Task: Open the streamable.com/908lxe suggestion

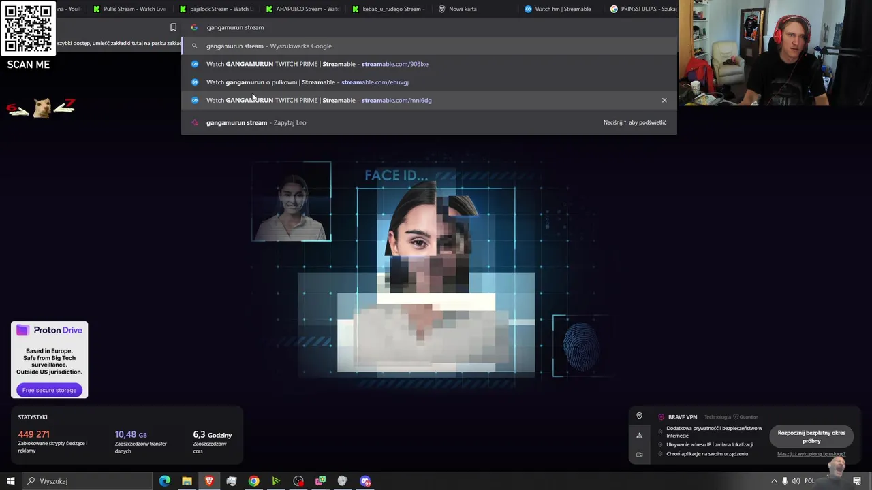Action: click(x=429, y=64)
